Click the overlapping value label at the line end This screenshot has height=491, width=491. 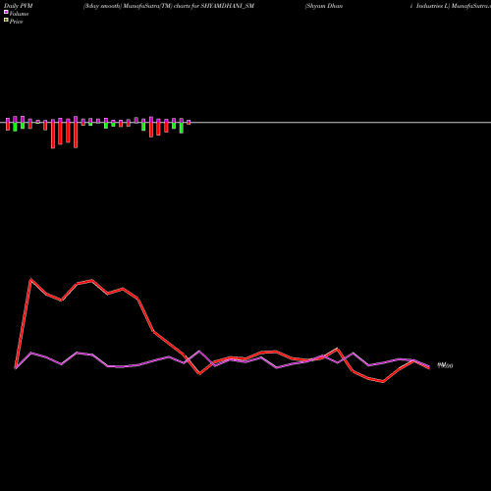tap(445, 365)
